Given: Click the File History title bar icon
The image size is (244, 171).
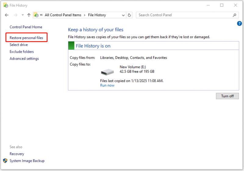Looking at the screenshot, I should pos(5,5).
